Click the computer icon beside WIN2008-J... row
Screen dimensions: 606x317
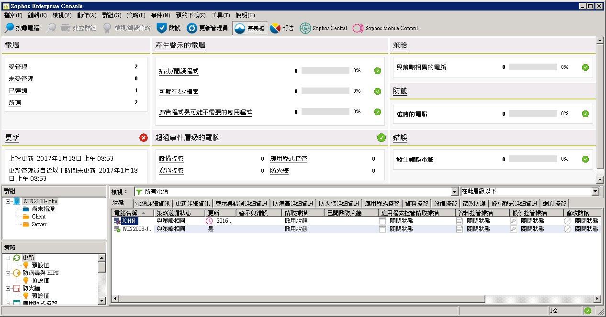(117, 229)
